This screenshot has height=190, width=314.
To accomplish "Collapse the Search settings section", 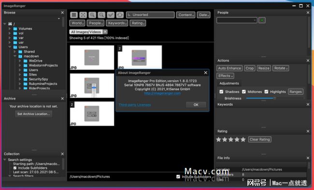I will (5, 160).
